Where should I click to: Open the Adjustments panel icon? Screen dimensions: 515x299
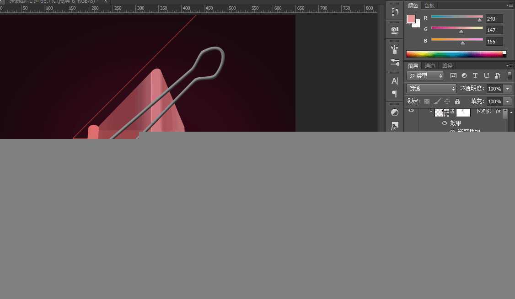(x=395, y=112)
